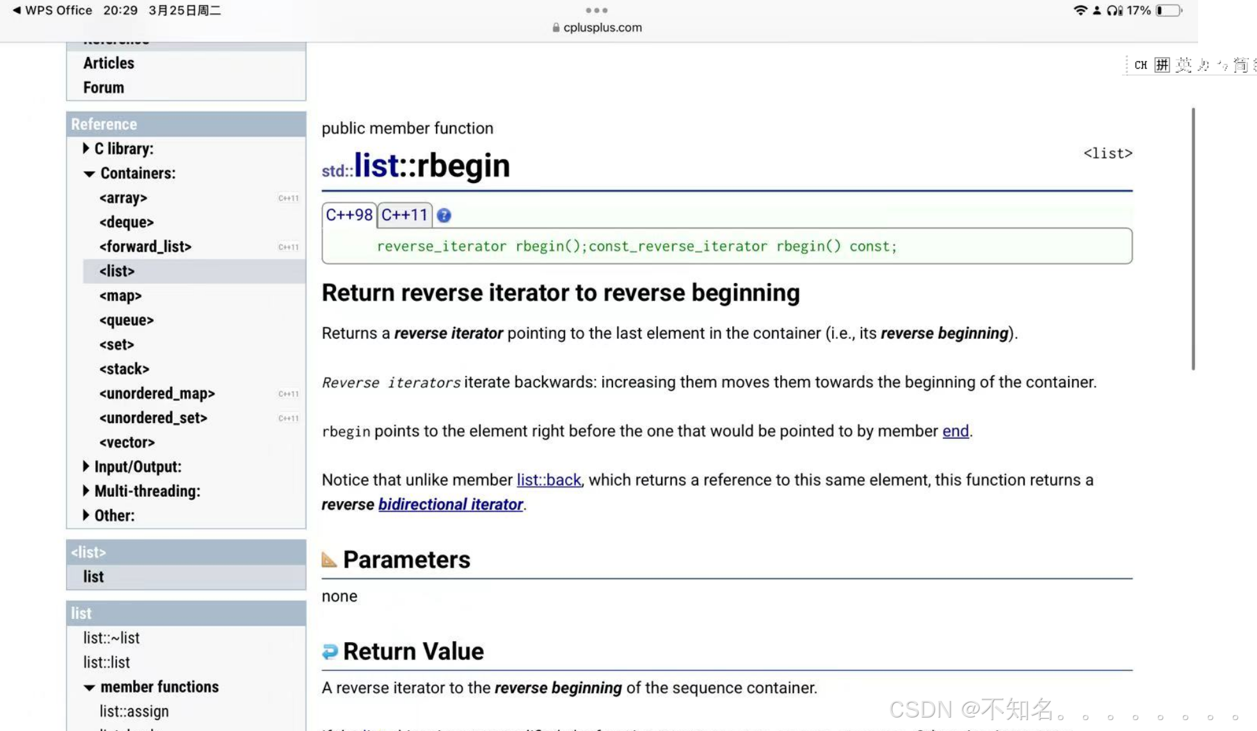Toggle the 拼 pinyin input mode button
The width and height of the screenshot is (1257, 731).
pos(1162,65)
